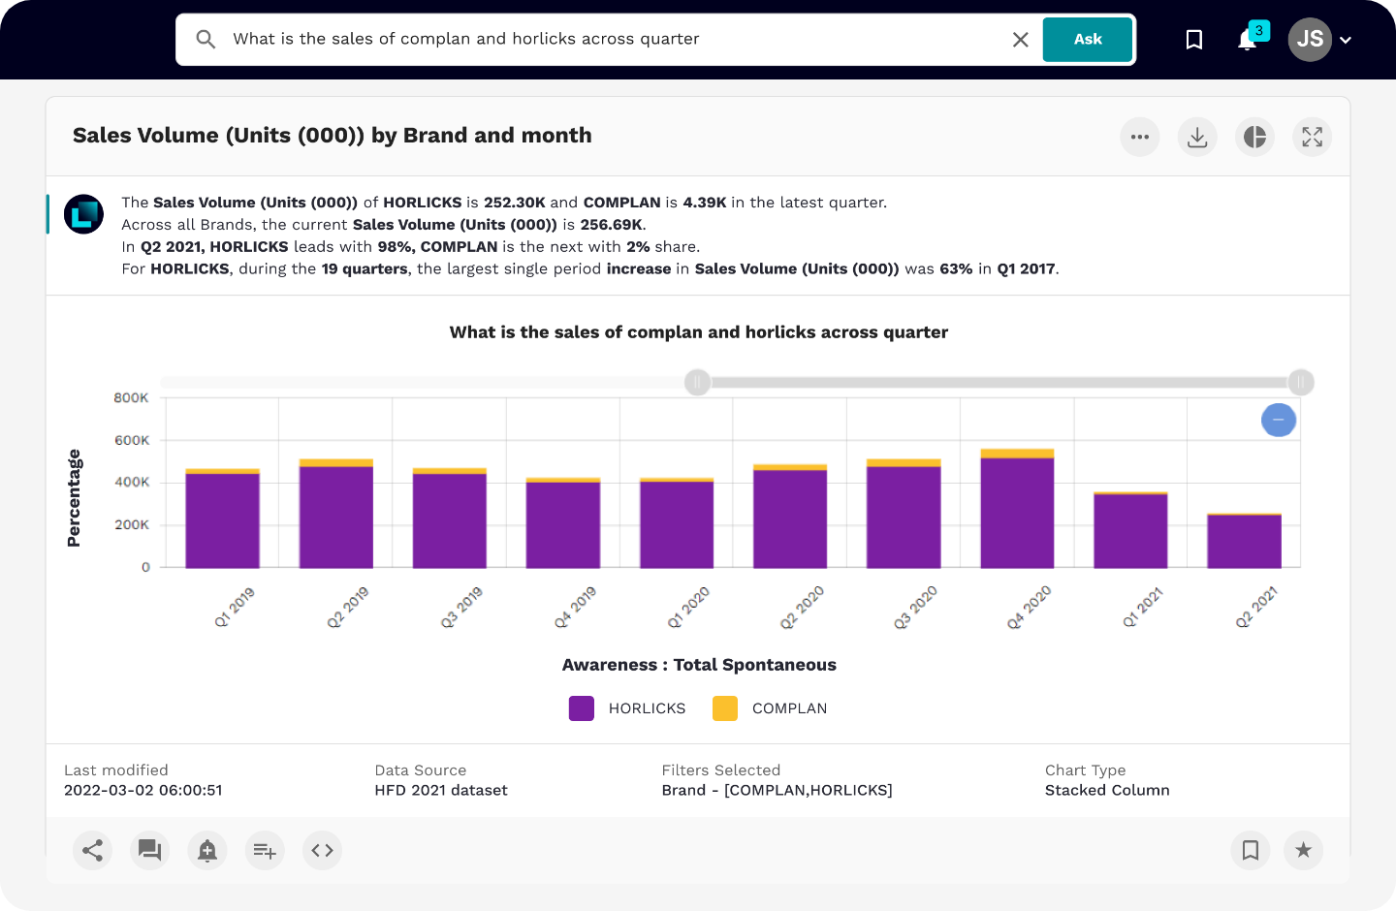Open embed code icon
Viewport: 1396px width, 911px height.
coord(322,850)
